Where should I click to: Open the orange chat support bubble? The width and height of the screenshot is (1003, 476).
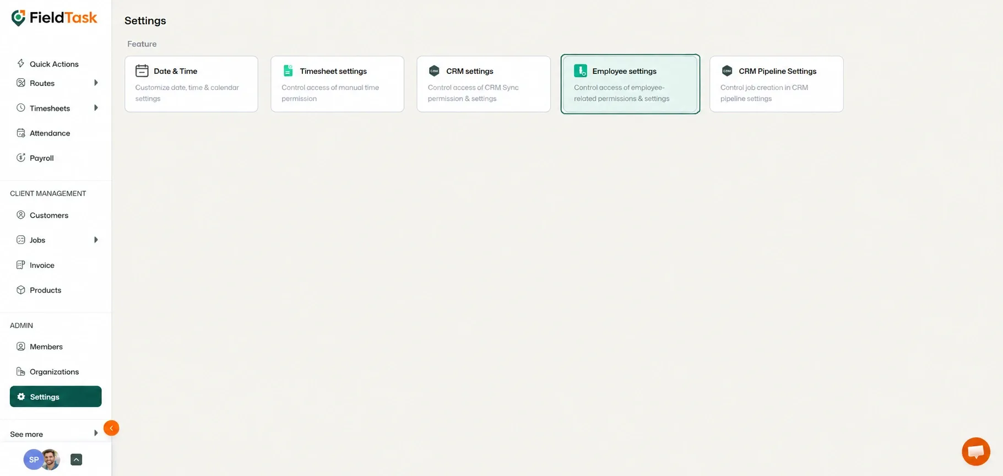pos(976,451)
